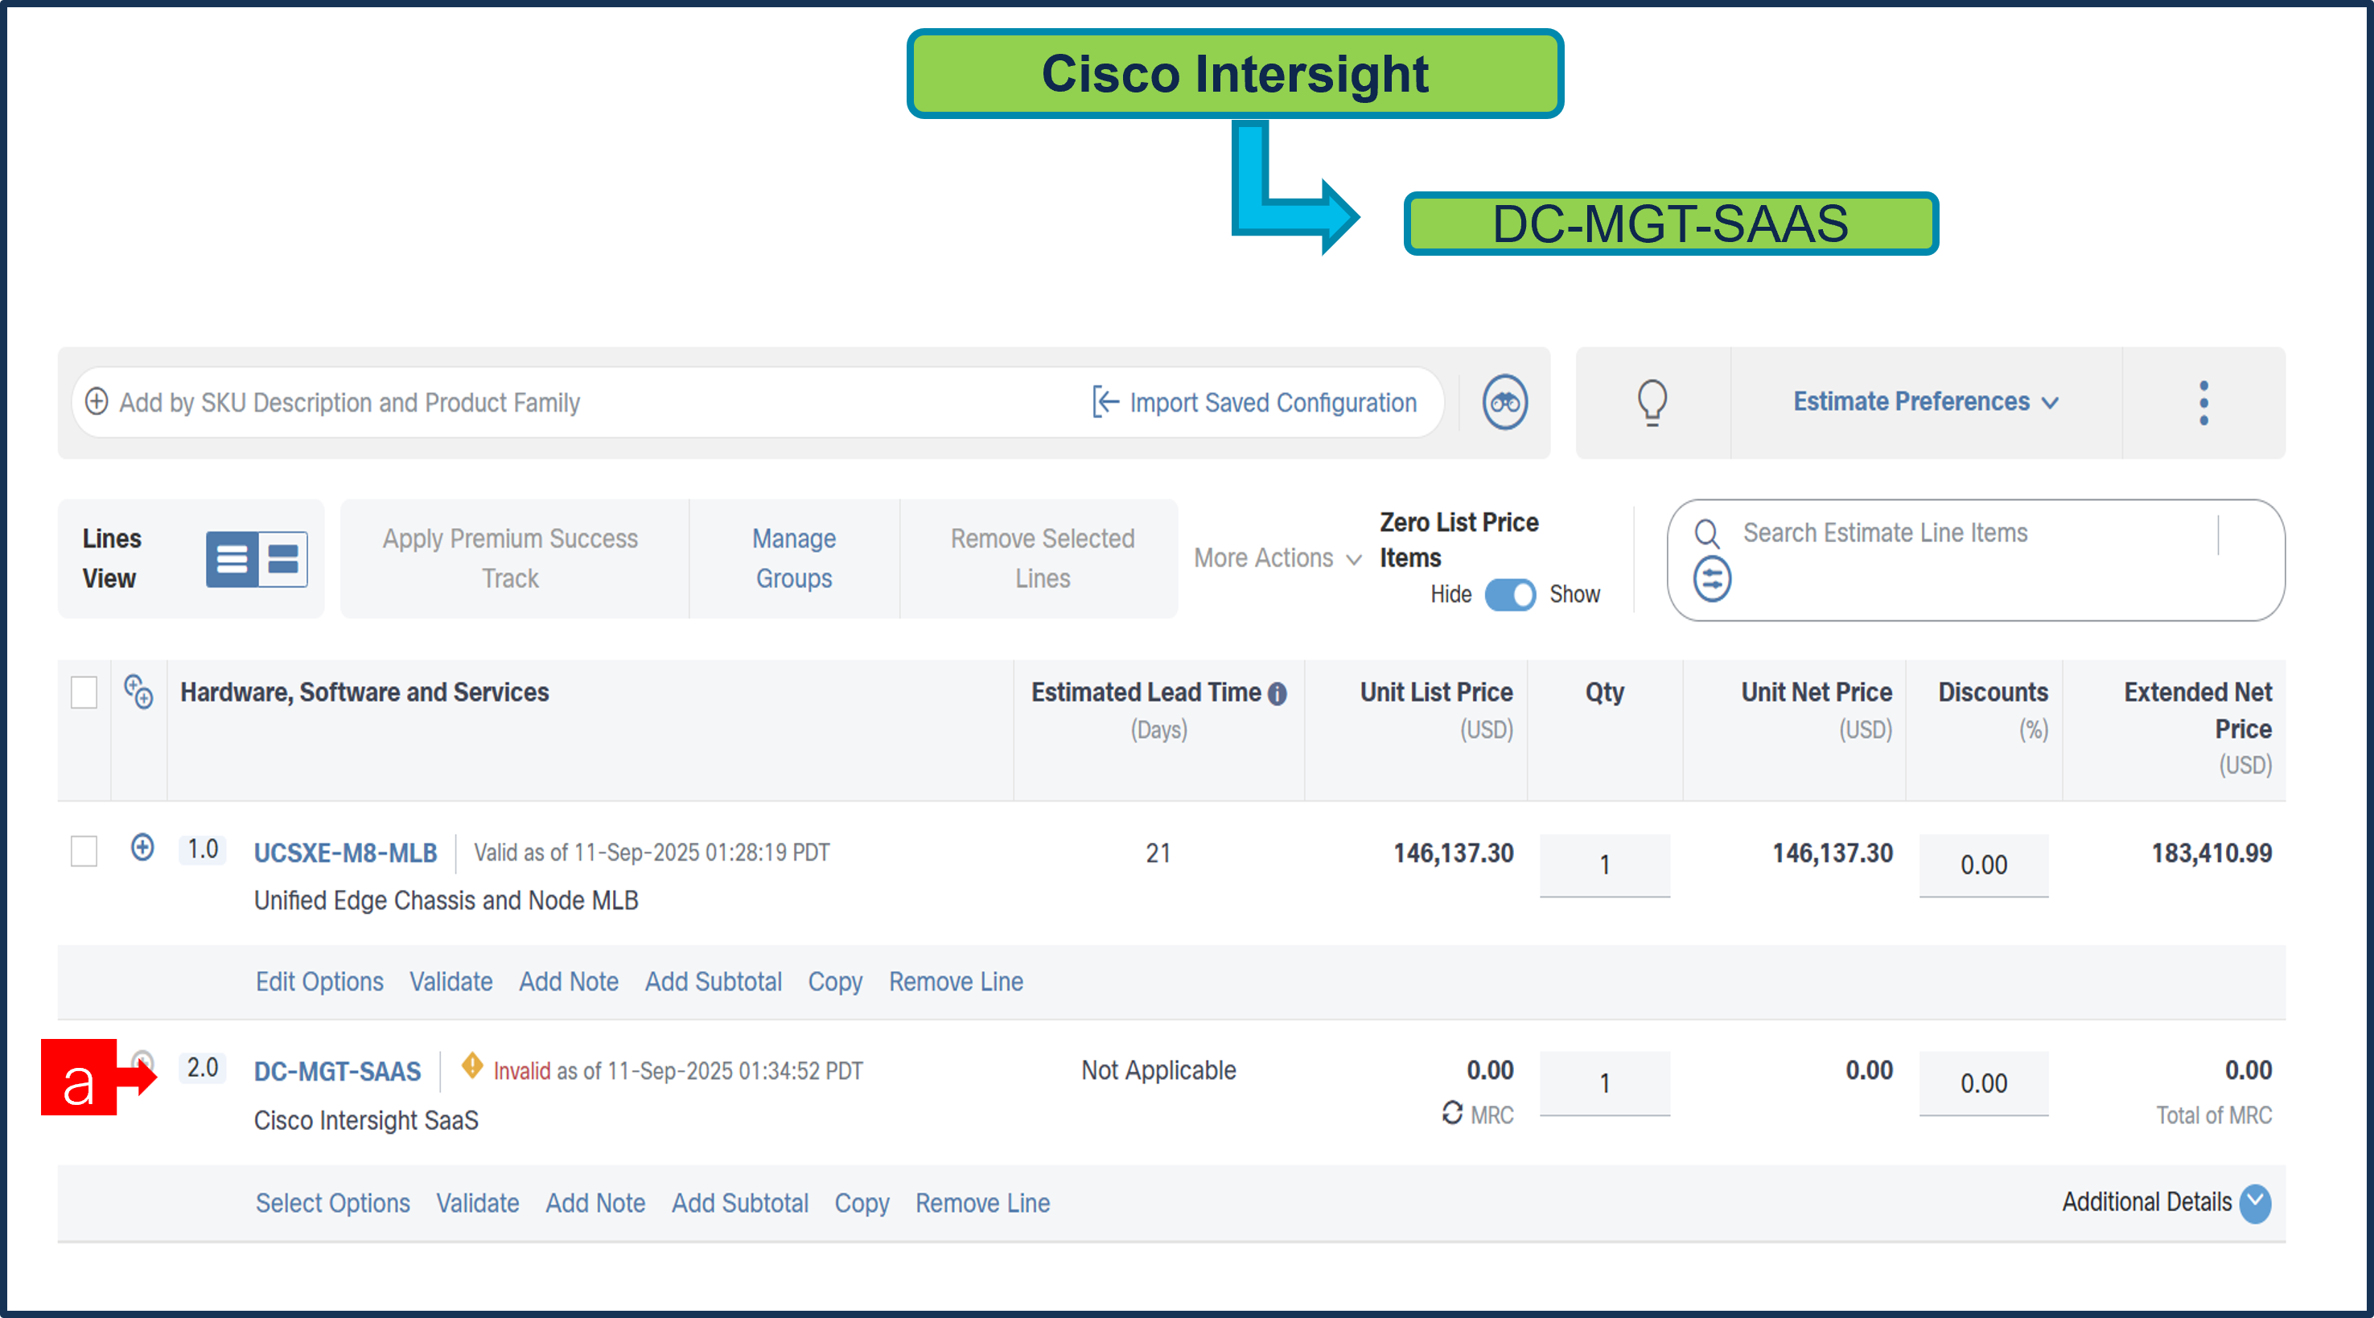Click the expand-all icon in table header
This screenshot has width=2374, height=1318.
138,692
